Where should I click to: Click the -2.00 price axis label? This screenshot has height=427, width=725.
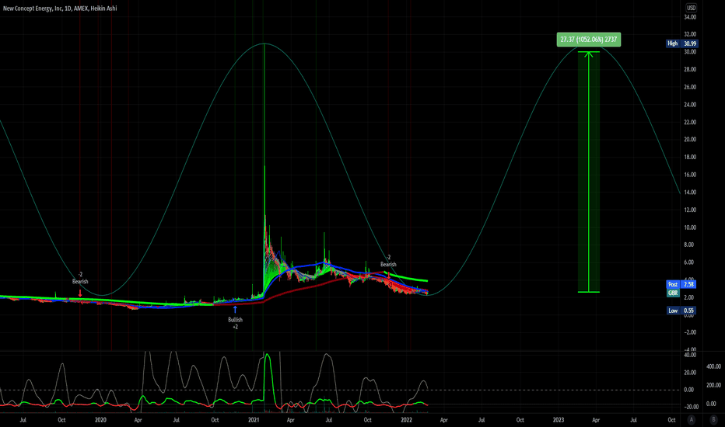[690, 332]
